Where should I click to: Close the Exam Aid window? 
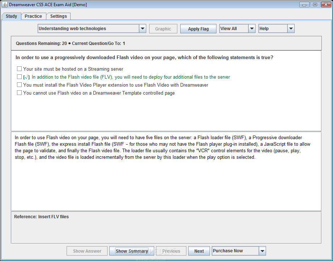(x=326, y=4)
